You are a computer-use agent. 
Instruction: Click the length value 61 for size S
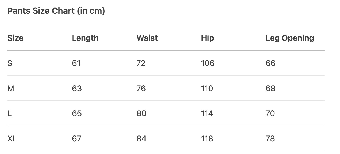click(x=76, y=63)
